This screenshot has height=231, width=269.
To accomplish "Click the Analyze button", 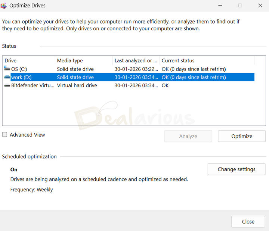I will coord(188,136).
